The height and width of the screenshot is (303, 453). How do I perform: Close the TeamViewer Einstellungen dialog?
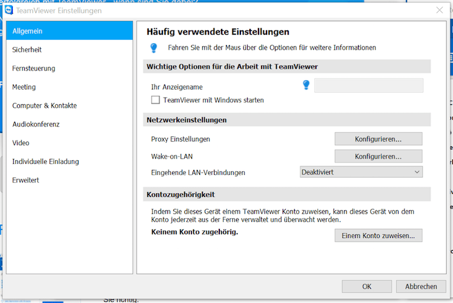tap(440, 10)
